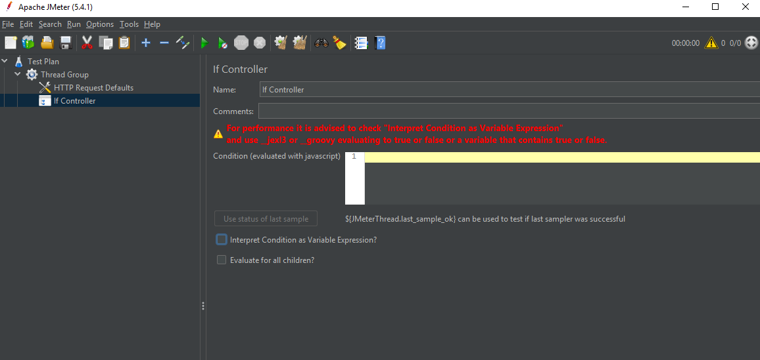The height and width of the screenshot is (360, 760).
Task: Collapse all nodes with the minus icon
Action: (x=164, y=43)
